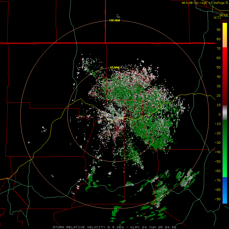Screen dimensions: 229x229
Task: Select the positive "40" scale value
Action: pos(219,77)
